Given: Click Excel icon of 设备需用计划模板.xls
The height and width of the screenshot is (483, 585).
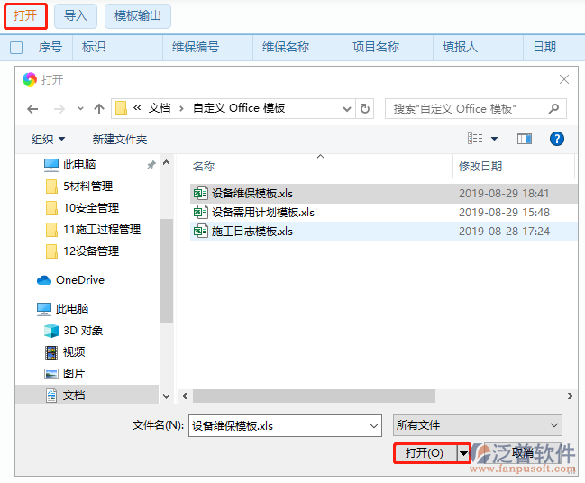Looking at the screenshot, I should (x=201, y=213).
